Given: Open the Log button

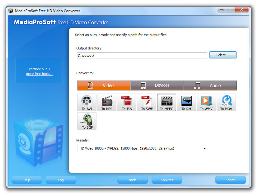Looking at the screenshot, I should click(61, 180).
